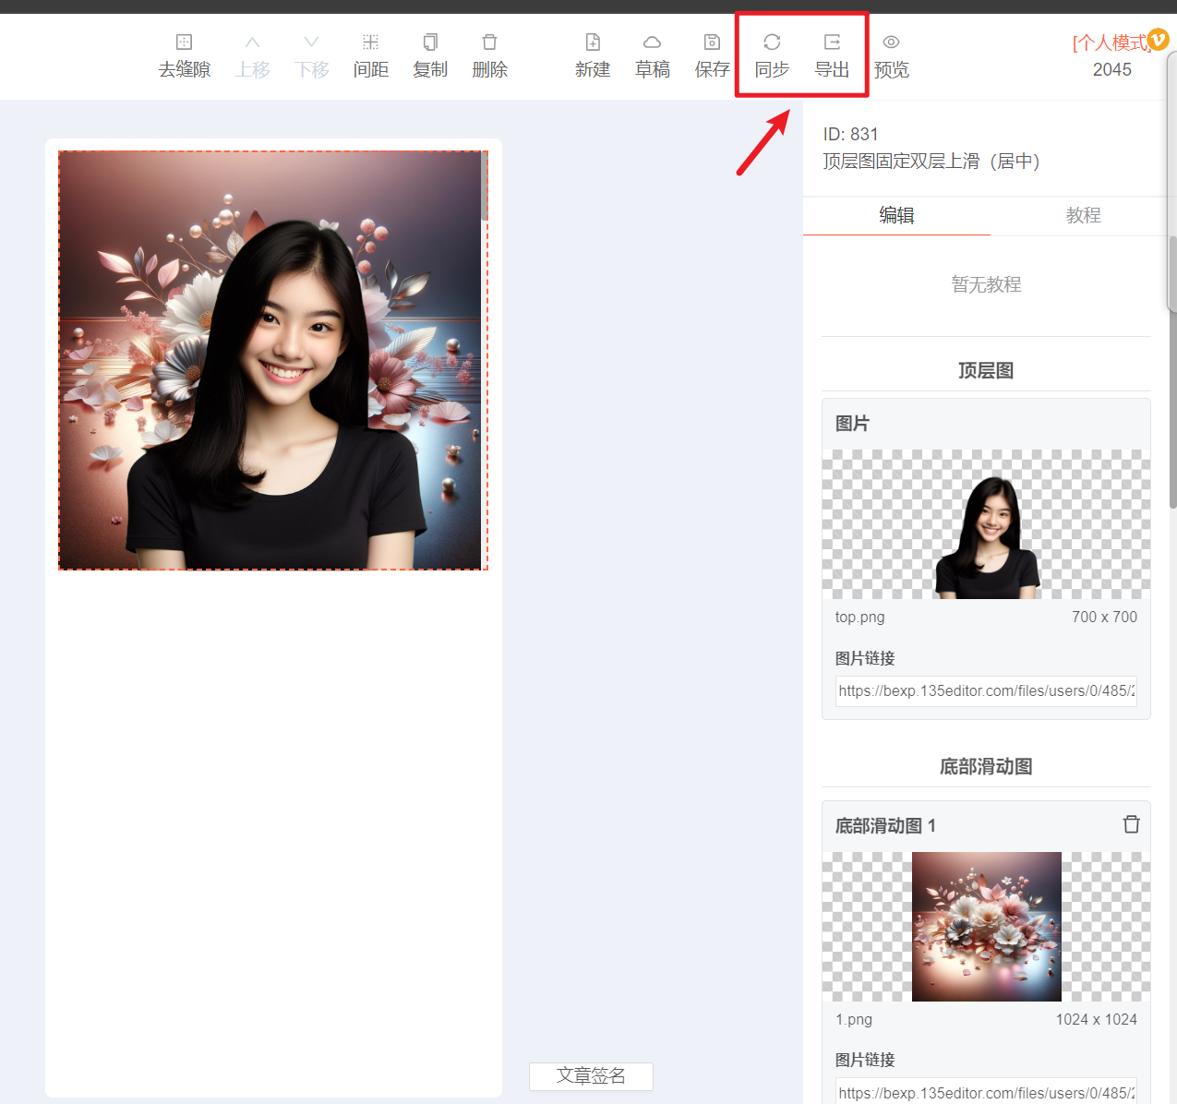Switch to the 教程 tab
Image resolution: width=1177 pixels, height=1104 pixels.
point(1083,215)
